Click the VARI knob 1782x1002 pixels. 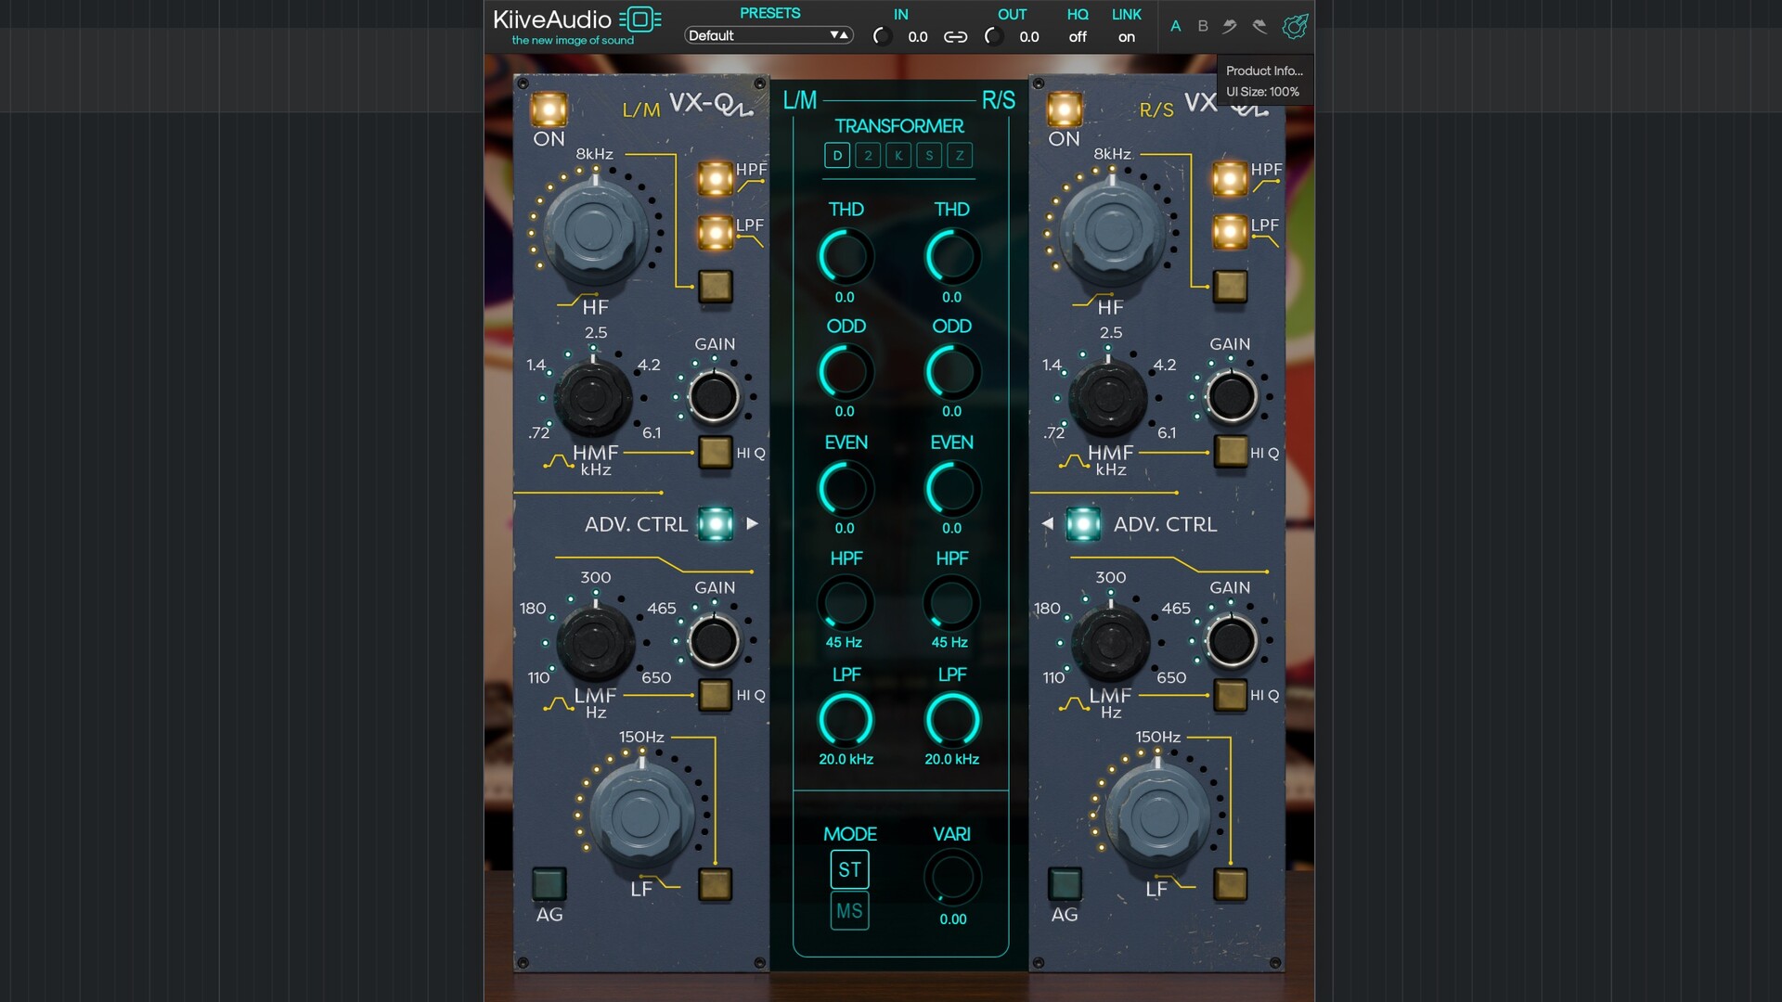pos(952,877)
